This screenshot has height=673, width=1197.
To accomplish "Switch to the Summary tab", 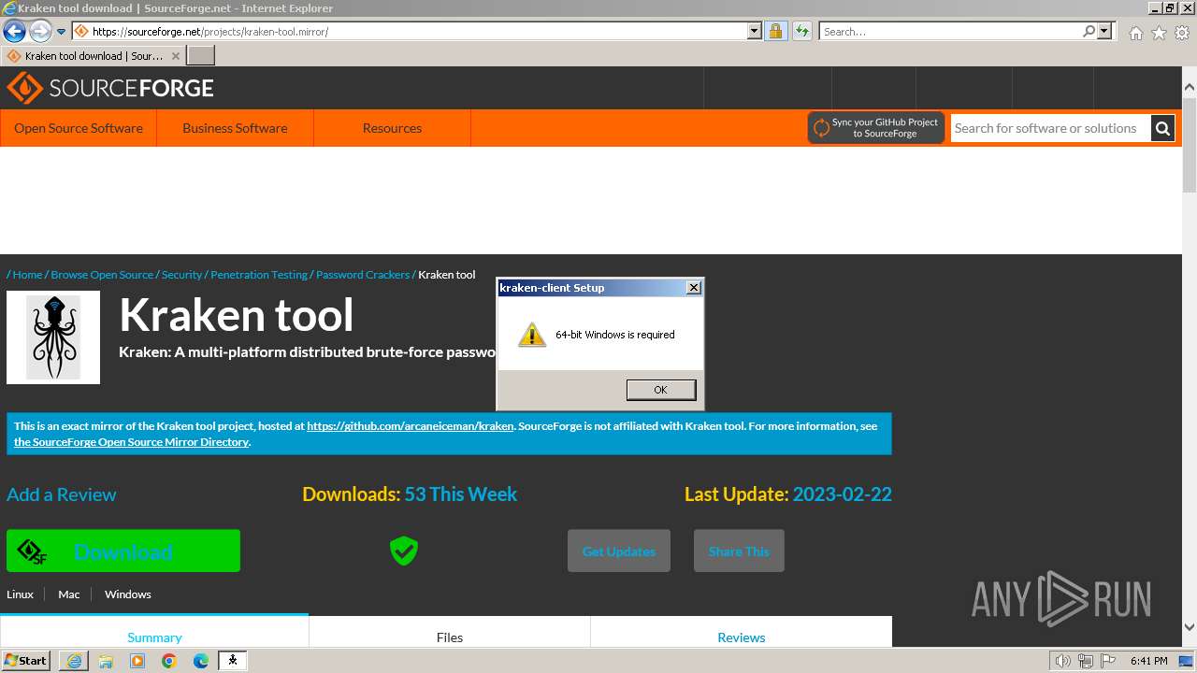I will point(154,632).
